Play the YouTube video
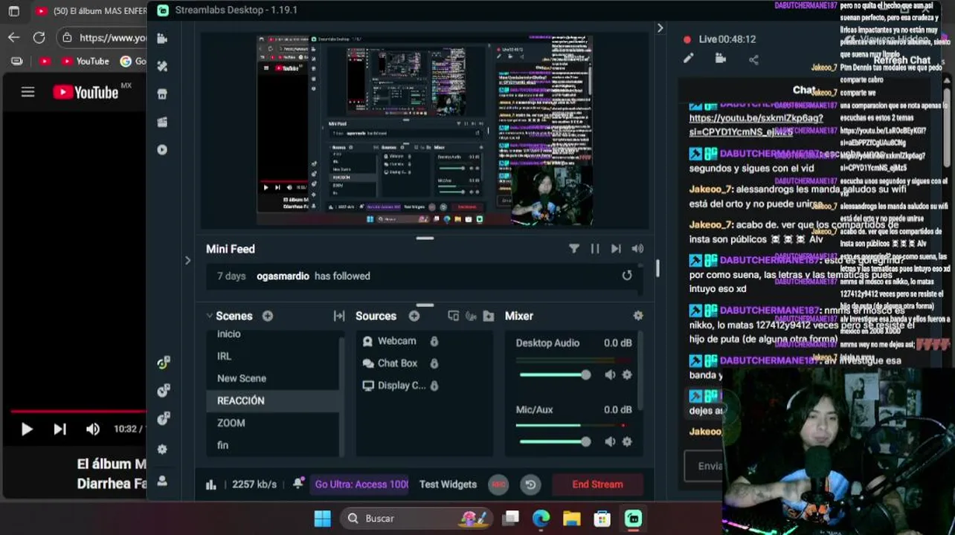955x535 pixels. click(x=26, y=429)
